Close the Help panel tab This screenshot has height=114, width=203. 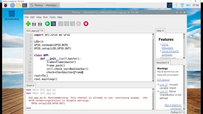(x=163, y=31)
